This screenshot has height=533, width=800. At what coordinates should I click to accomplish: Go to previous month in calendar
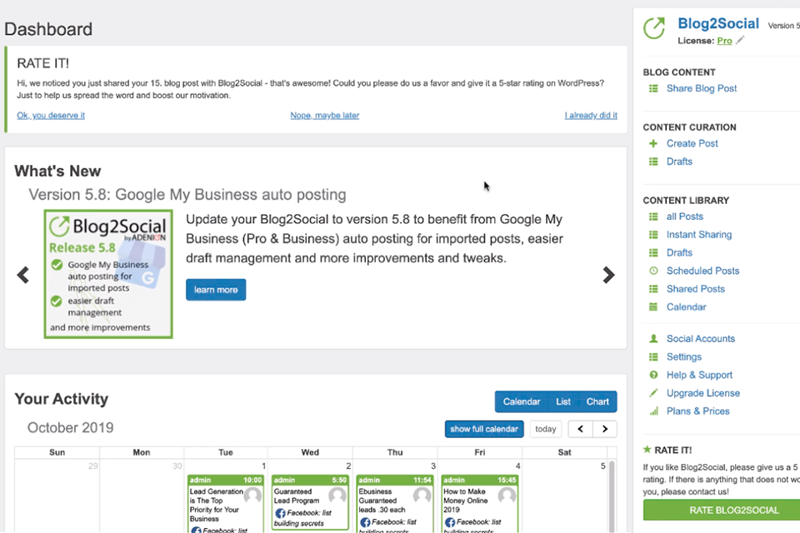point(580,429)
